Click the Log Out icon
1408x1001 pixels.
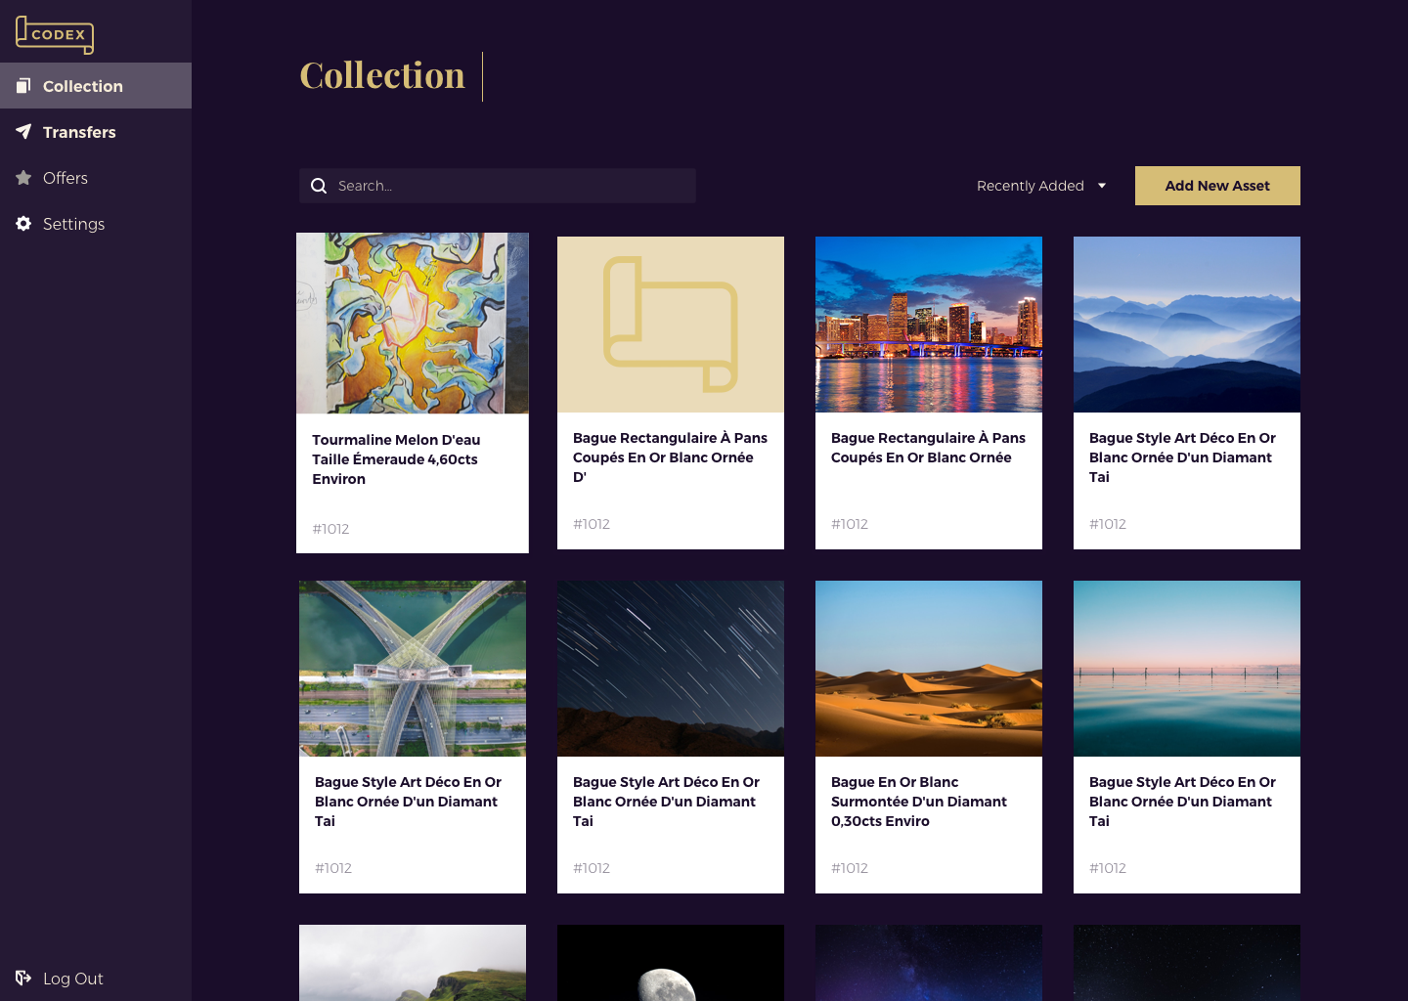(23, 978)
